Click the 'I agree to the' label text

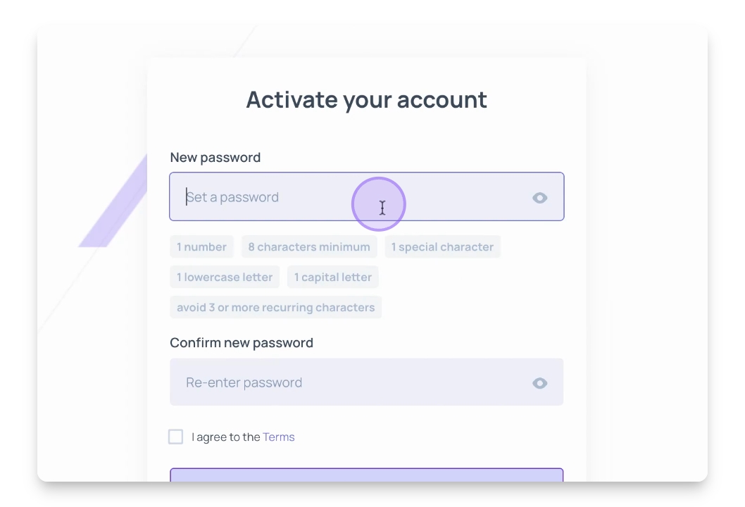click(x=226, y=437)
